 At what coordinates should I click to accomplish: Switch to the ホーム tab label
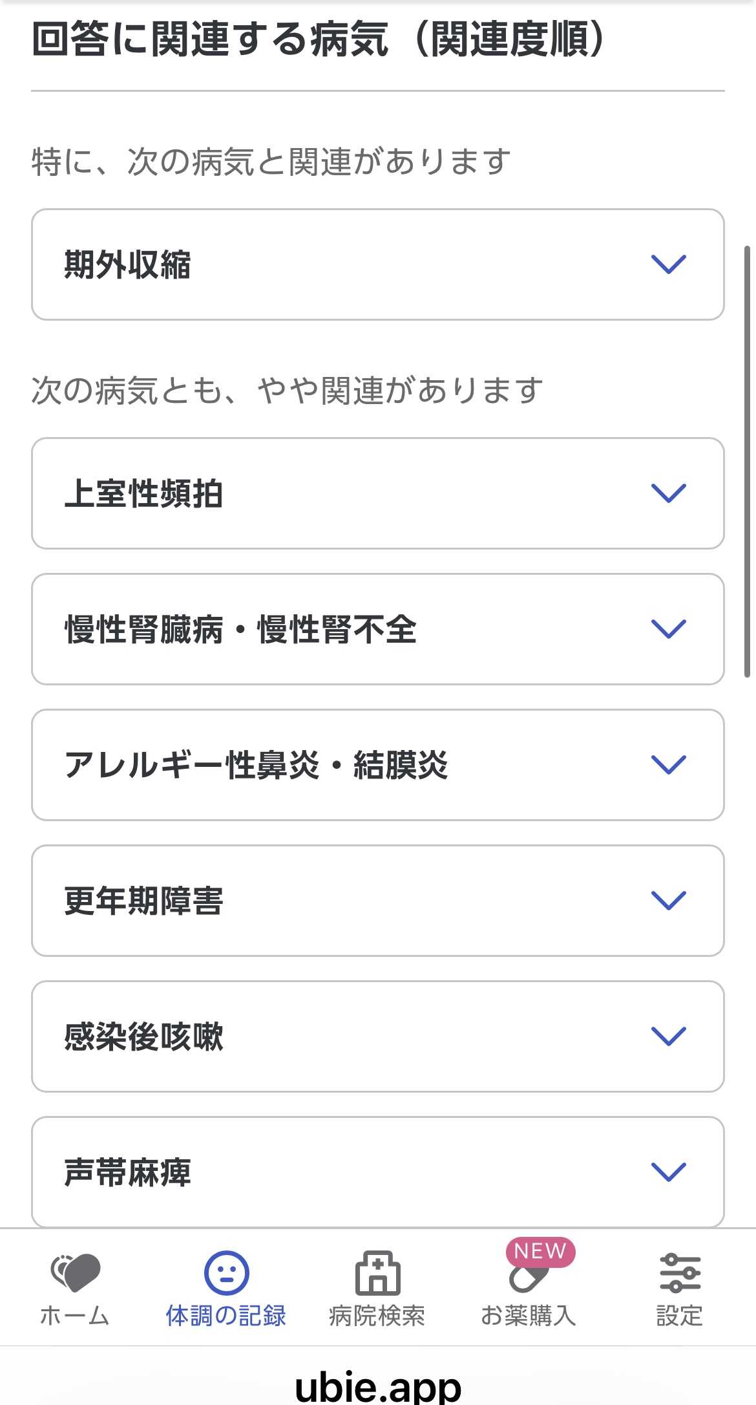(x=75, y=1316)
